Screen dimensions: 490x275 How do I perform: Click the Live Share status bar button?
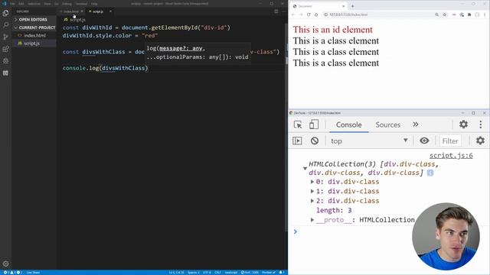click(32, 273)
